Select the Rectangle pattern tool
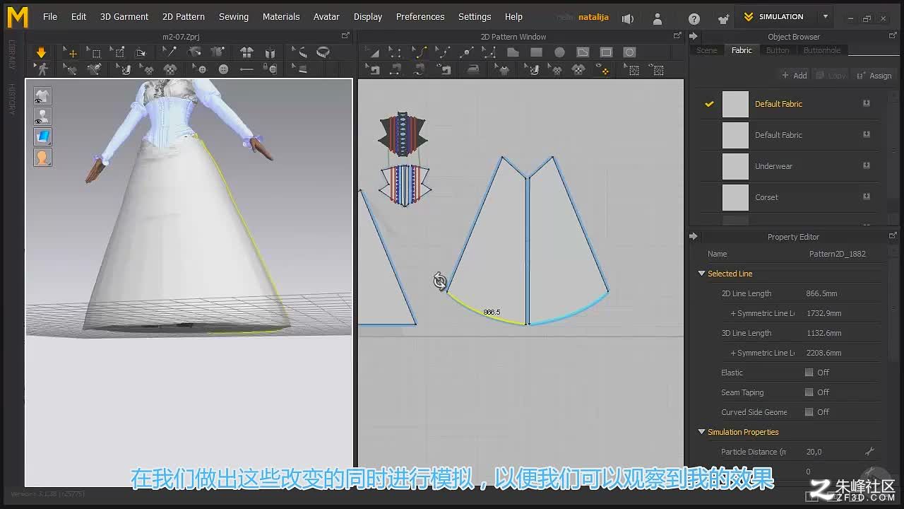 pyautogui.click(x=536, y=52)
